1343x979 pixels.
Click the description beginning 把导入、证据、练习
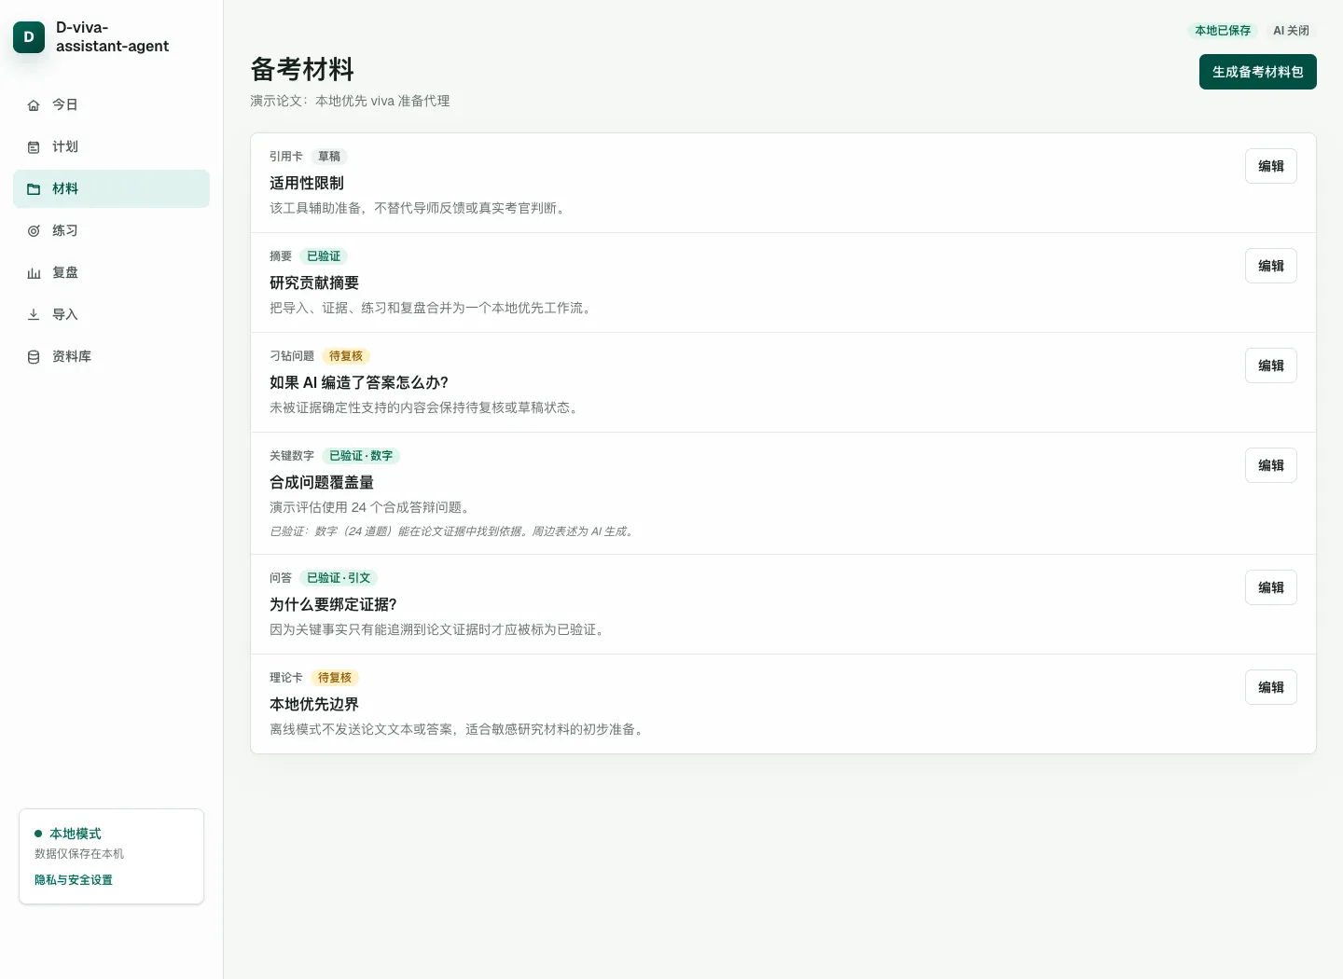click(x=433, y=308)
